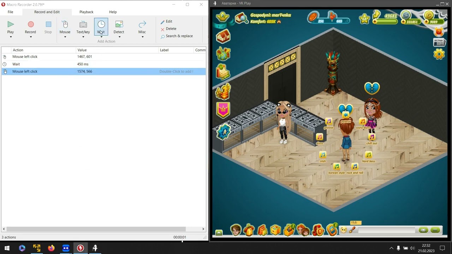This screenshot has width=452, height=254.
Task: Click the Play macro icon
Action: [x=11, y=24]
